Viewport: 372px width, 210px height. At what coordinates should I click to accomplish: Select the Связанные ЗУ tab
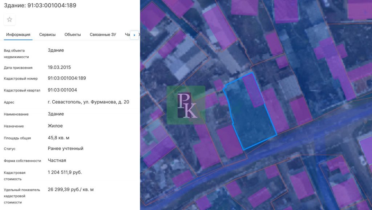[x=103, y=35]
